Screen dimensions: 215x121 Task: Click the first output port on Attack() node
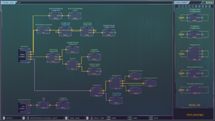(x=31, y=52)
